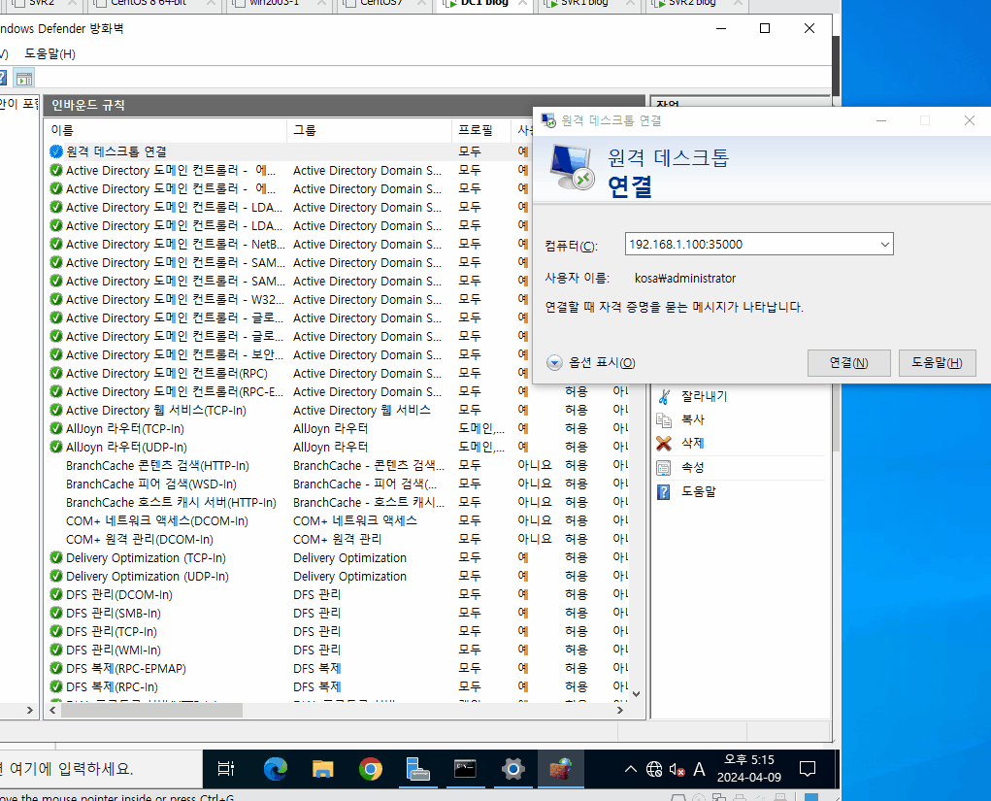Click the show/hide action pane toolbar icon
991x801 pixels.
click(24, 79)
